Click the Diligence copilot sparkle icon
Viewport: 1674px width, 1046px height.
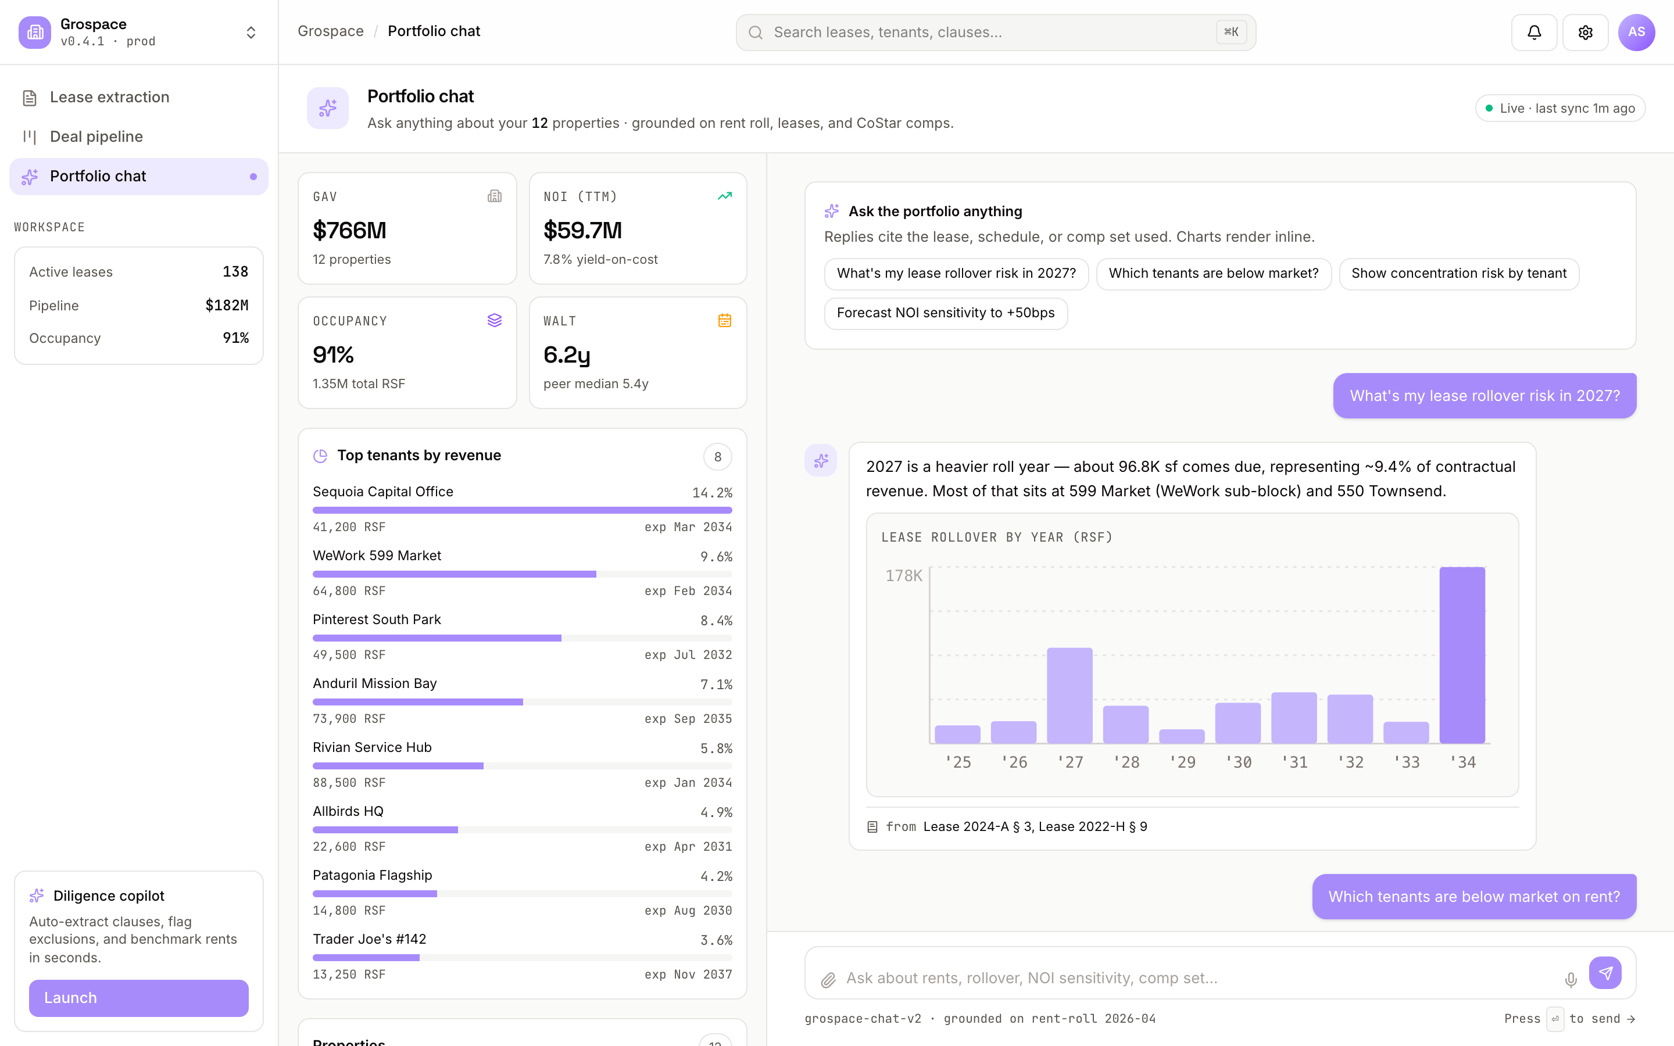[x=37, y=896]
